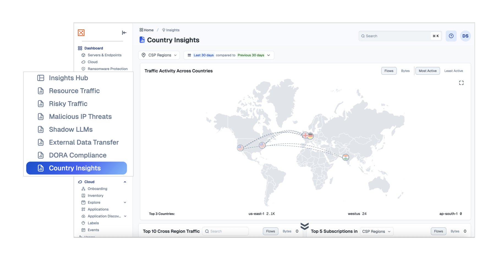Click the ap-south-1 0 top country entry
Screen dimensions: 493x256
click(451, 214)
